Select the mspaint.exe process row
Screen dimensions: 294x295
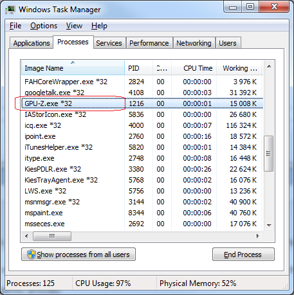coord(142,213)
